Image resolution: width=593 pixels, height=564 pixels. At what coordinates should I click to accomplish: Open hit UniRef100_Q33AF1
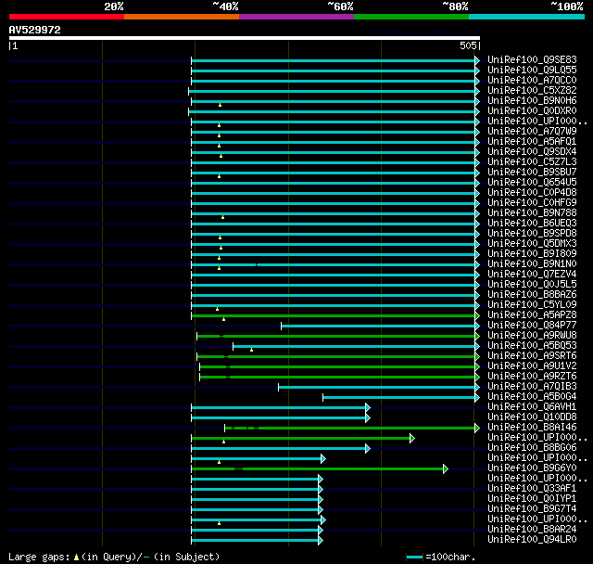532,489
